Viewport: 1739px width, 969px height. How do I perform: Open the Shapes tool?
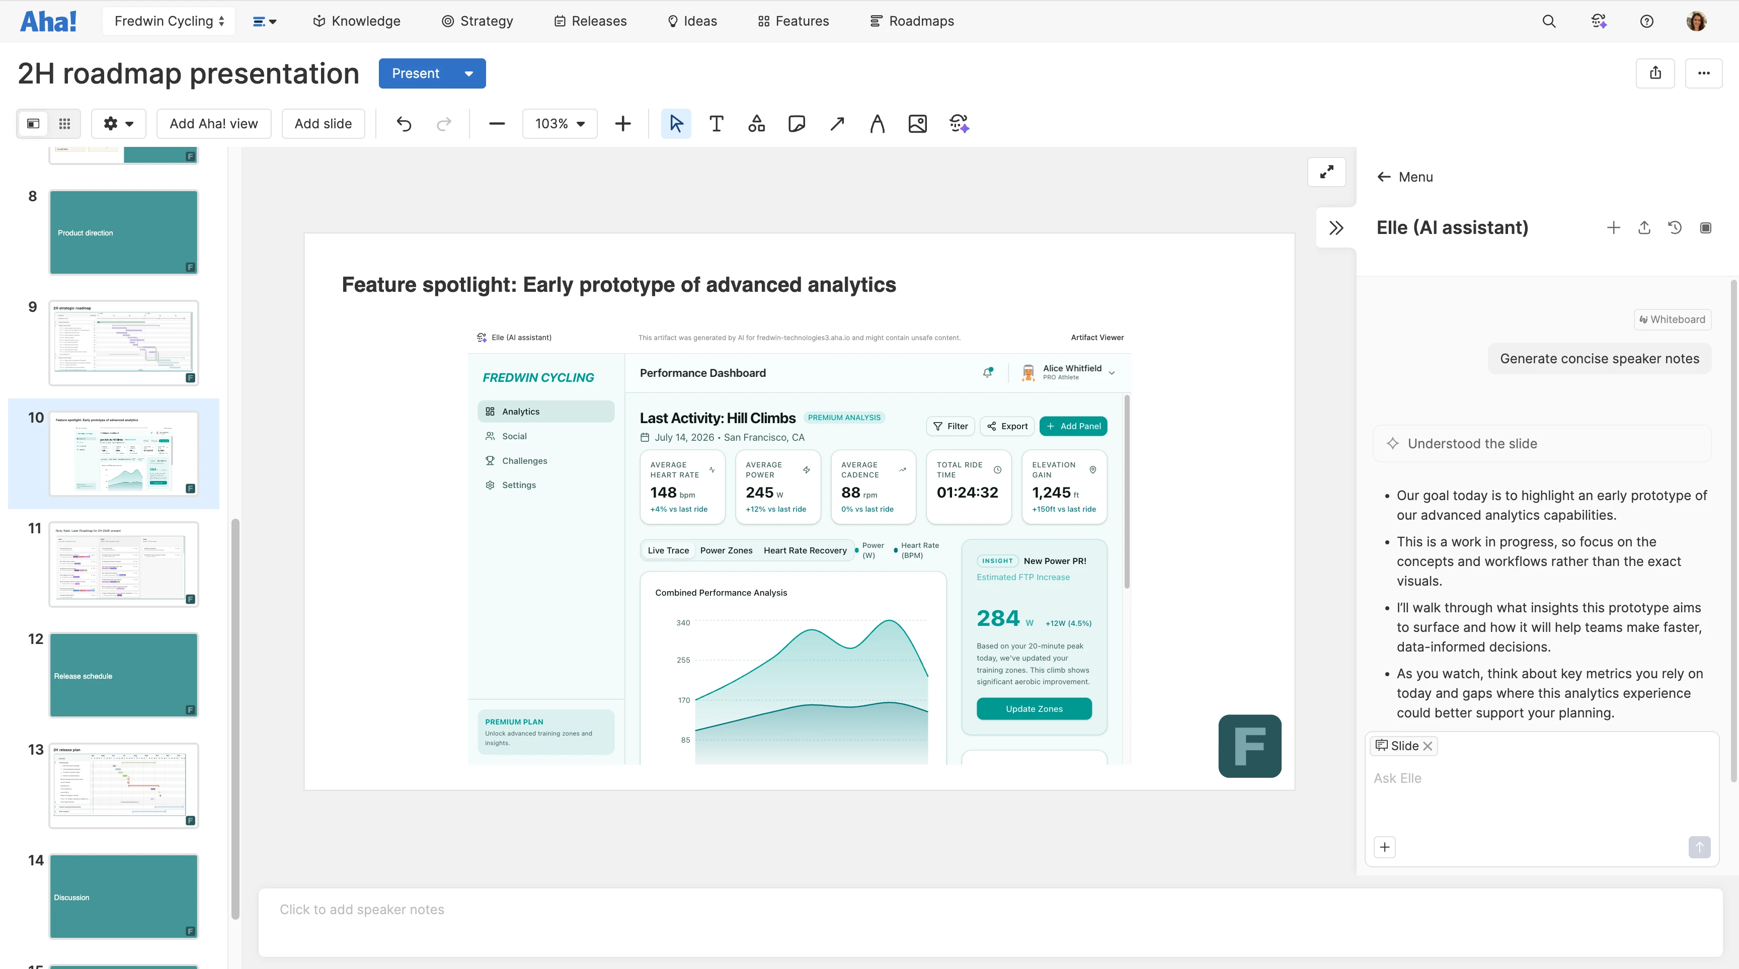point(756,123)
